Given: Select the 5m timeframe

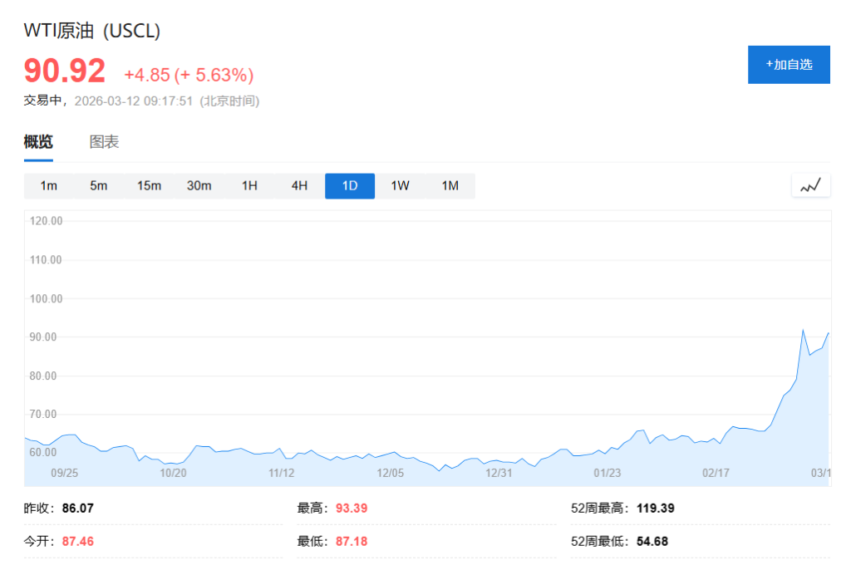Looking at the screenshot, I should (98, 185).
